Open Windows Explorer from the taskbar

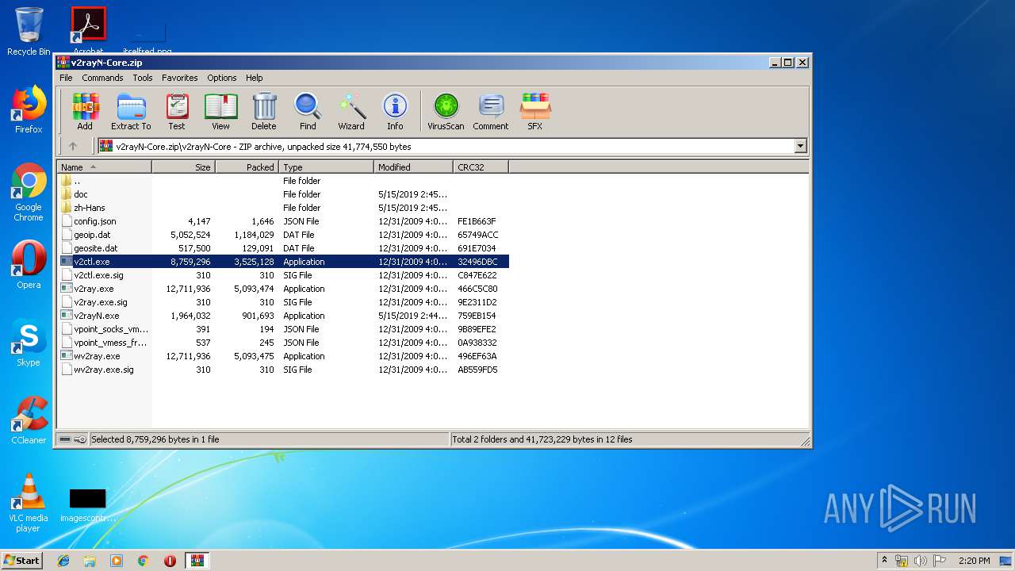[90, 561]
